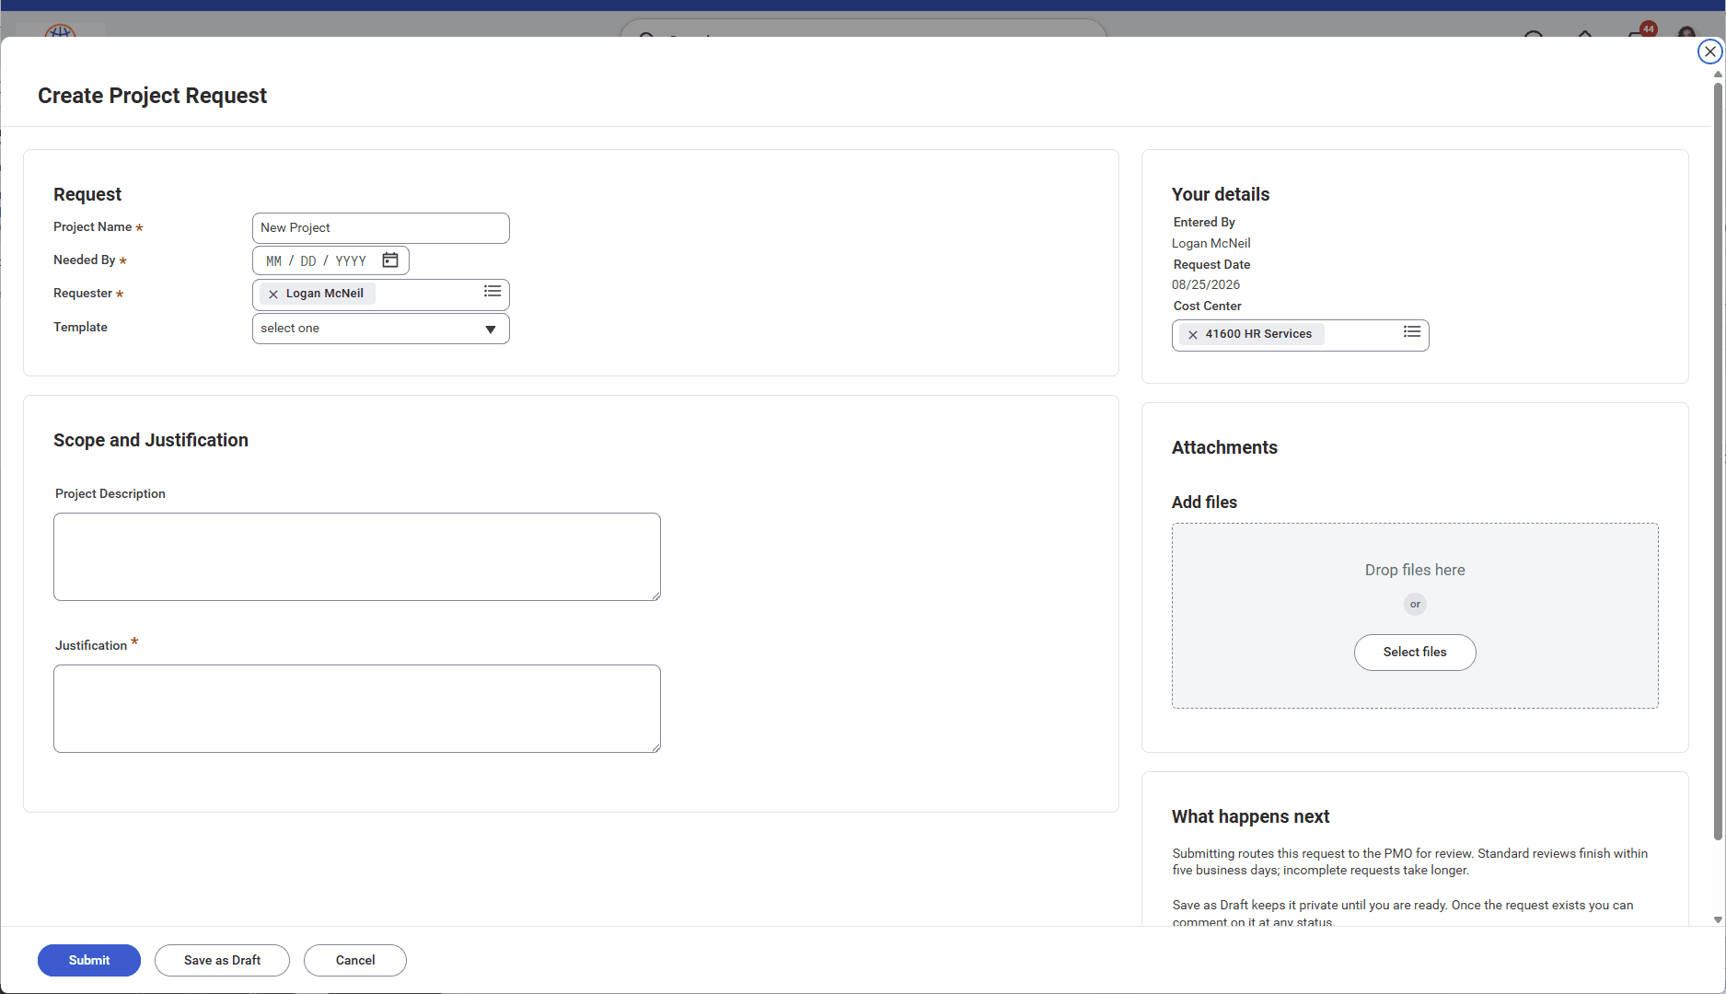Cancel the project request
This screenshot has height=994, width=1726.
355,960
